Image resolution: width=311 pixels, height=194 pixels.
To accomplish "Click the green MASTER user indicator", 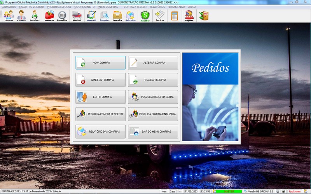I will tap(229, 191).
